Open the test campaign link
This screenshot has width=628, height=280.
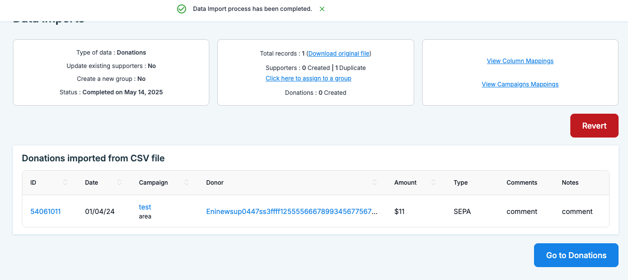point(145,207)
